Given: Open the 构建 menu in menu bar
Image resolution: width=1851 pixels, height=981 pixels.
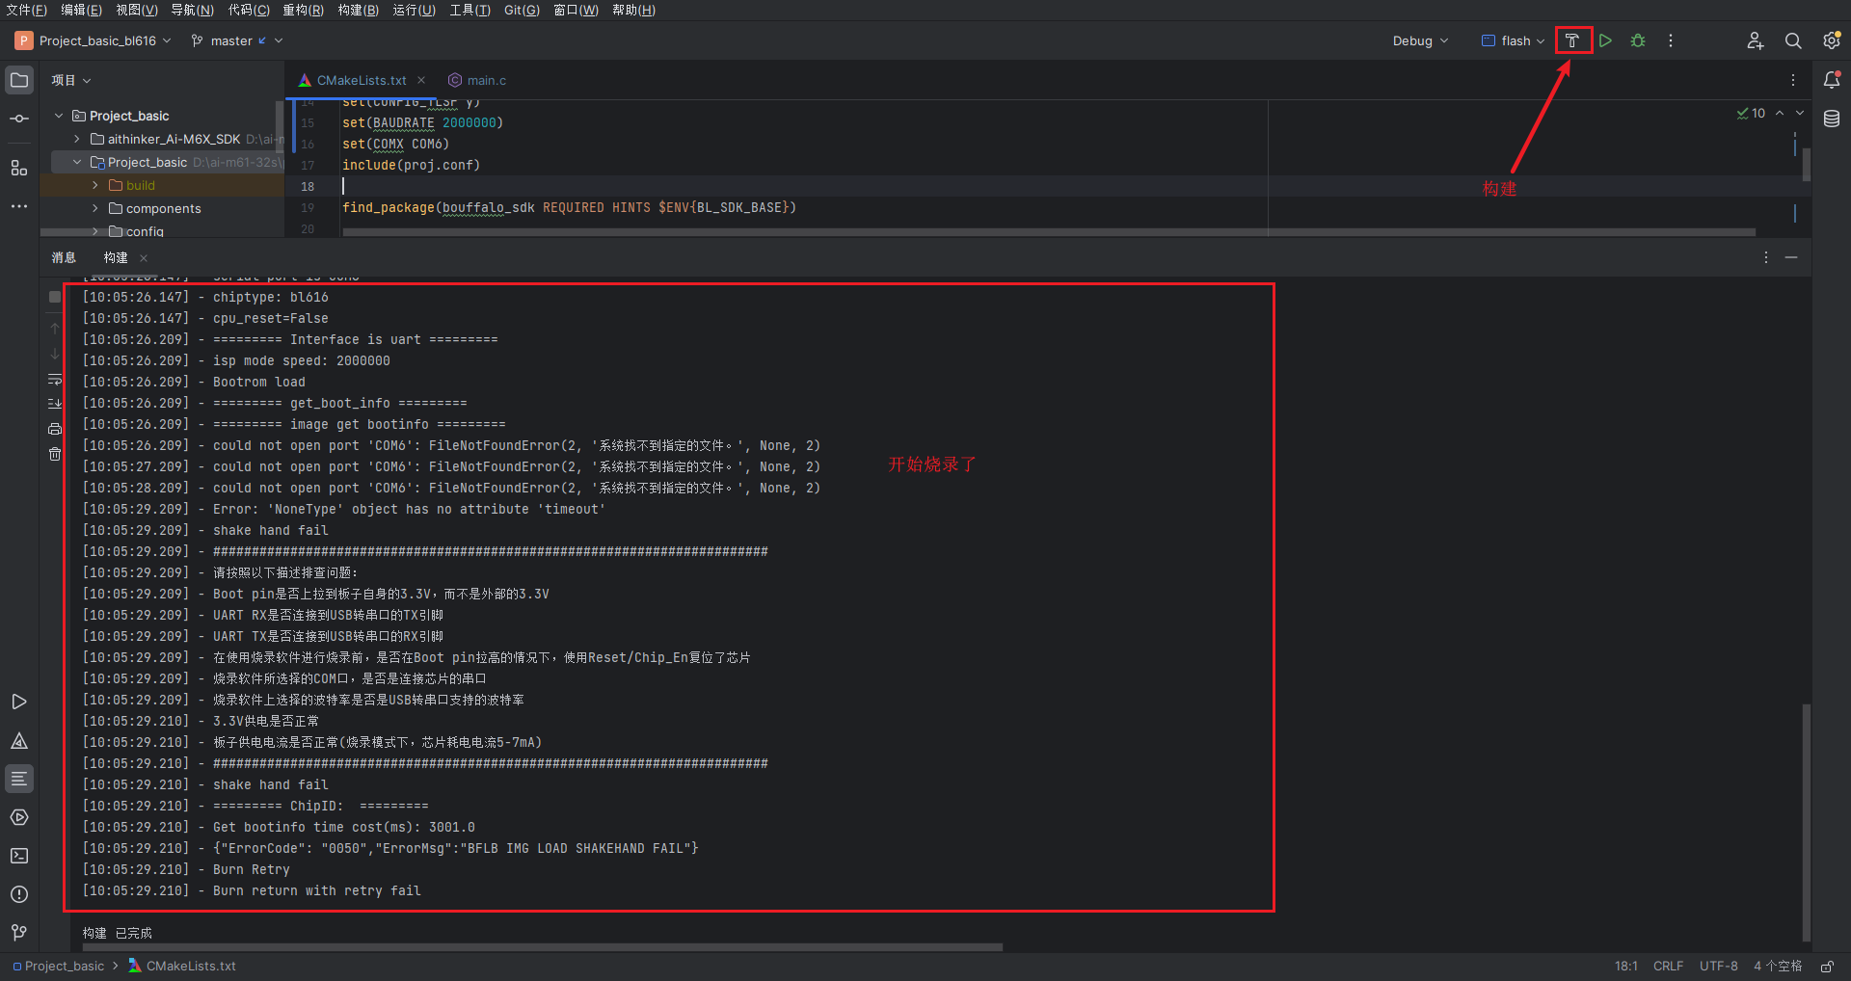Looking at the screenshot, I should click(x=358, y=10).
